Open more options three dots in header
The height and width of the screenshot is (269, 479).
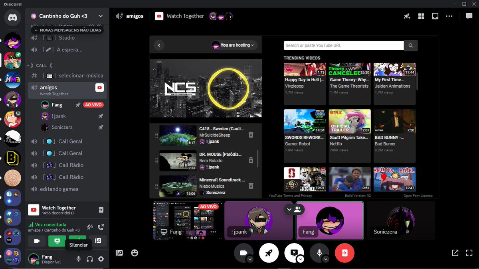pyautogui.click(x=449, y=16)
